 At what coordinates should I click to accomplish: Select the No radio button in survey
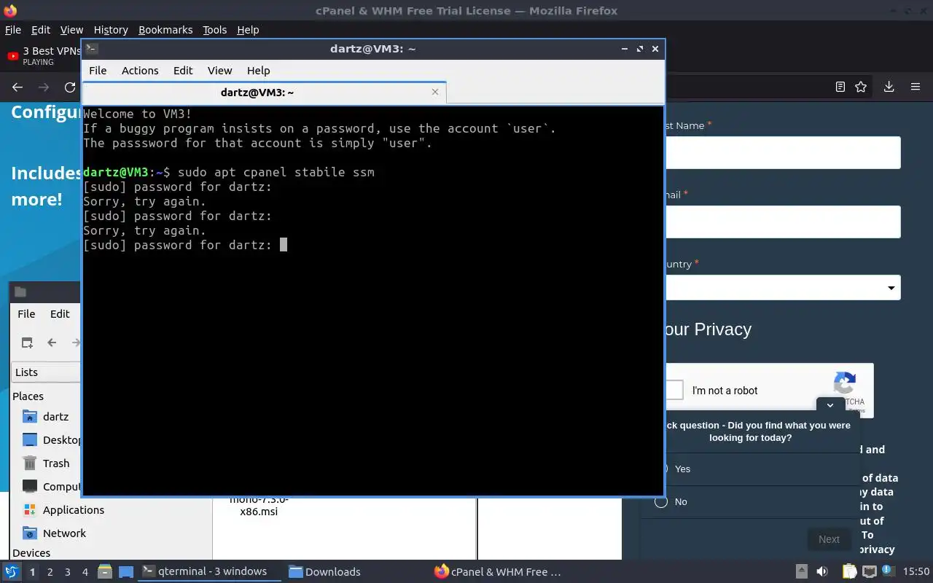(661, 501)
